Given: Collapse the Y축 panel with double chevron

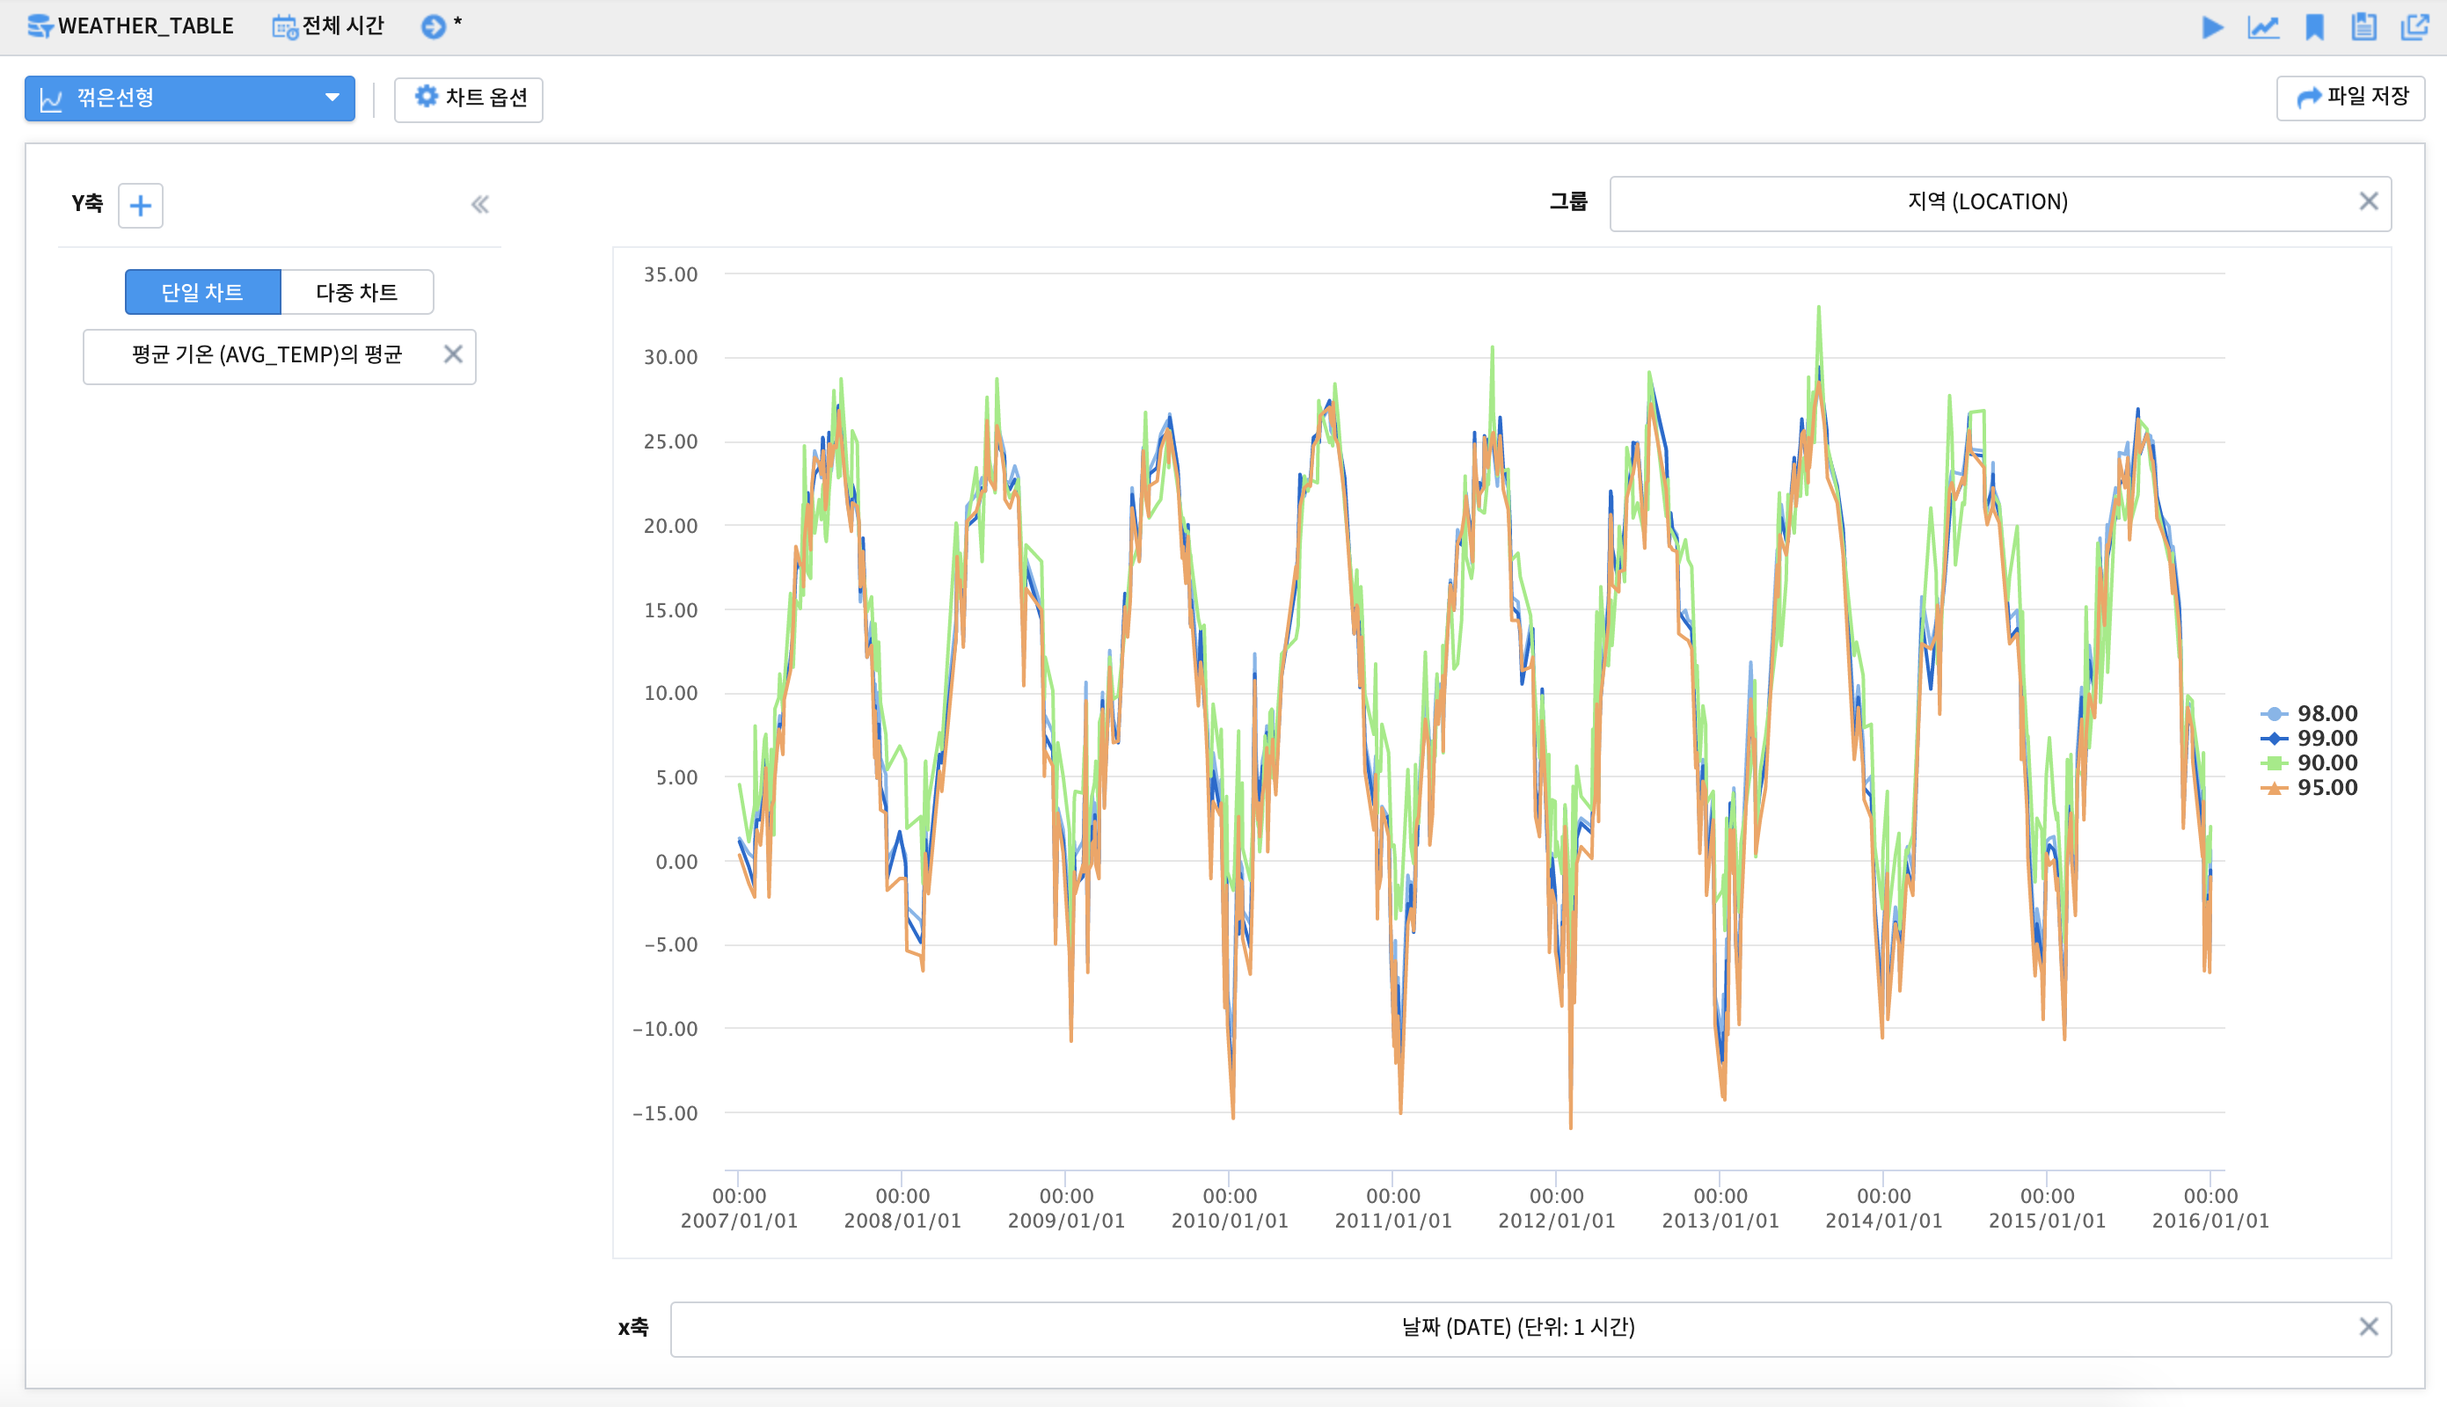Looking at the screenshot, I should 480,205.
